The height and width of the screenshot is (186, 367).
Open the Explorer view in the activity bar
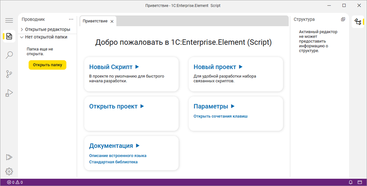(x=9, y=36)
